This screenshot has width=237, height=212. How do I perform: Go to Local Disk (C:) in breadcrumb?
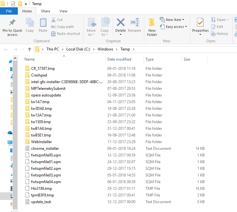click(78, 49)
